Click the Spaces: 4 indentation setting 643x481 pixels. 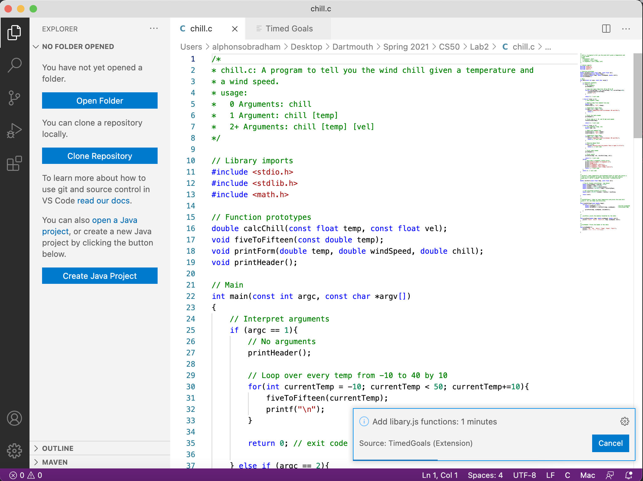point(485,475)
